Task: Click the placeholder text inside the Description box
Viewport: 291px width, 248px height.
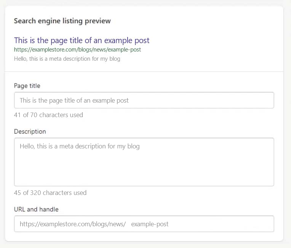Action: [x=80, y=146]
